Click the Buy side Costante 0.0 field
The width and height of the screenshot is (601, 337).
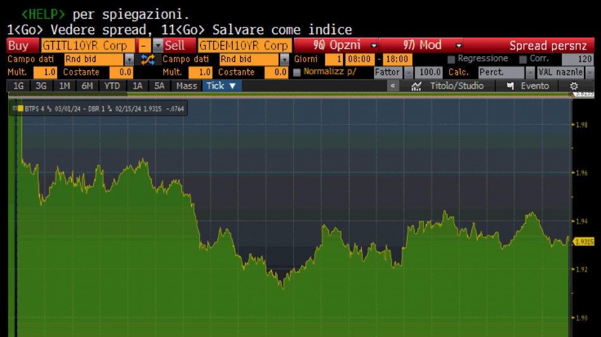click(x=121, y=72)
